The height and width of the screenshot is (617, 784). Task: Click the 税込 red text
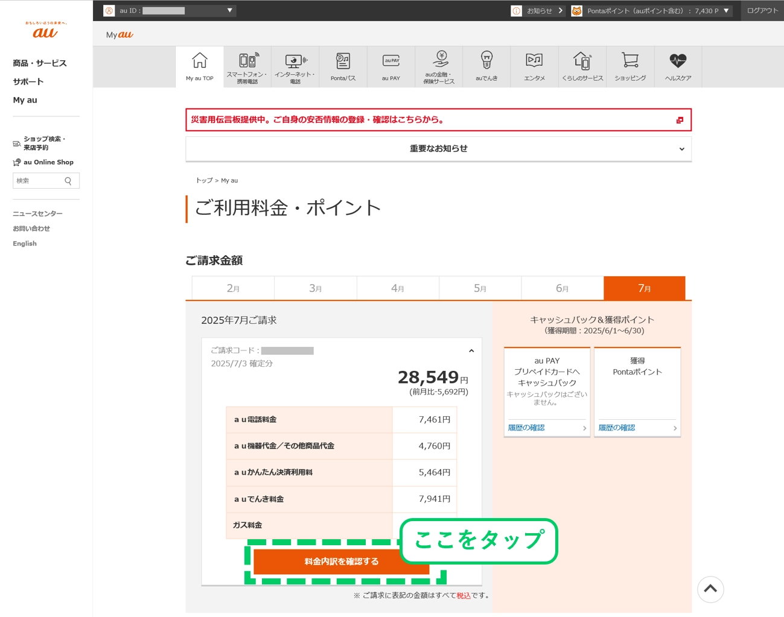tap(464, 595)
